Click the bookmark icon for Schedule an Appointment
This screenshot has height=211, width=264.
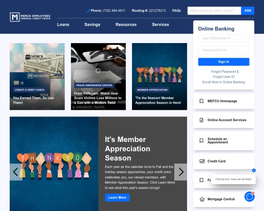[202, 141]
